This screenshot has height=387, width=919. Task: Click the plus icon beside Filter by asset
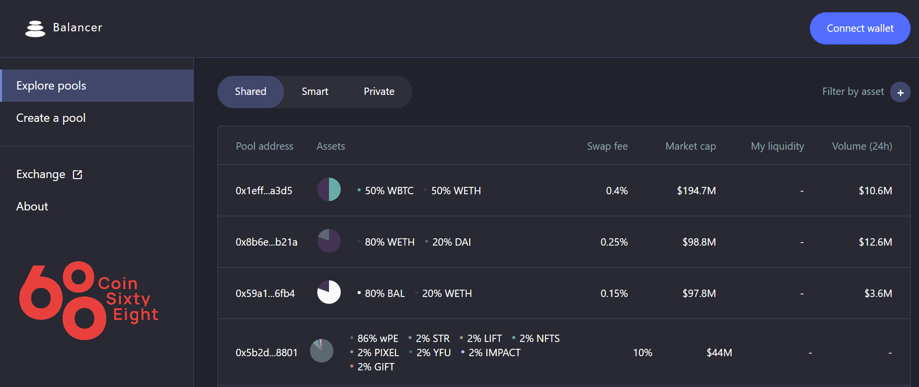900,92
